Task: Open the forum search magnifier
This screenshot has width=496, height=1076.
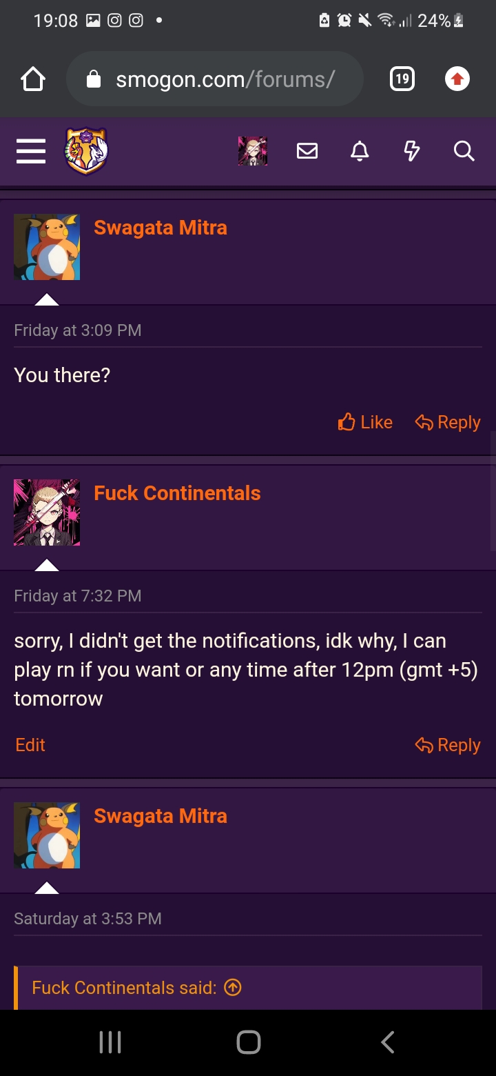Action: [464, 151]
